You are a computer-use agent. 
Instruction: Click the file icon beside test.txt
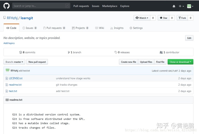[x=7, y=91]
